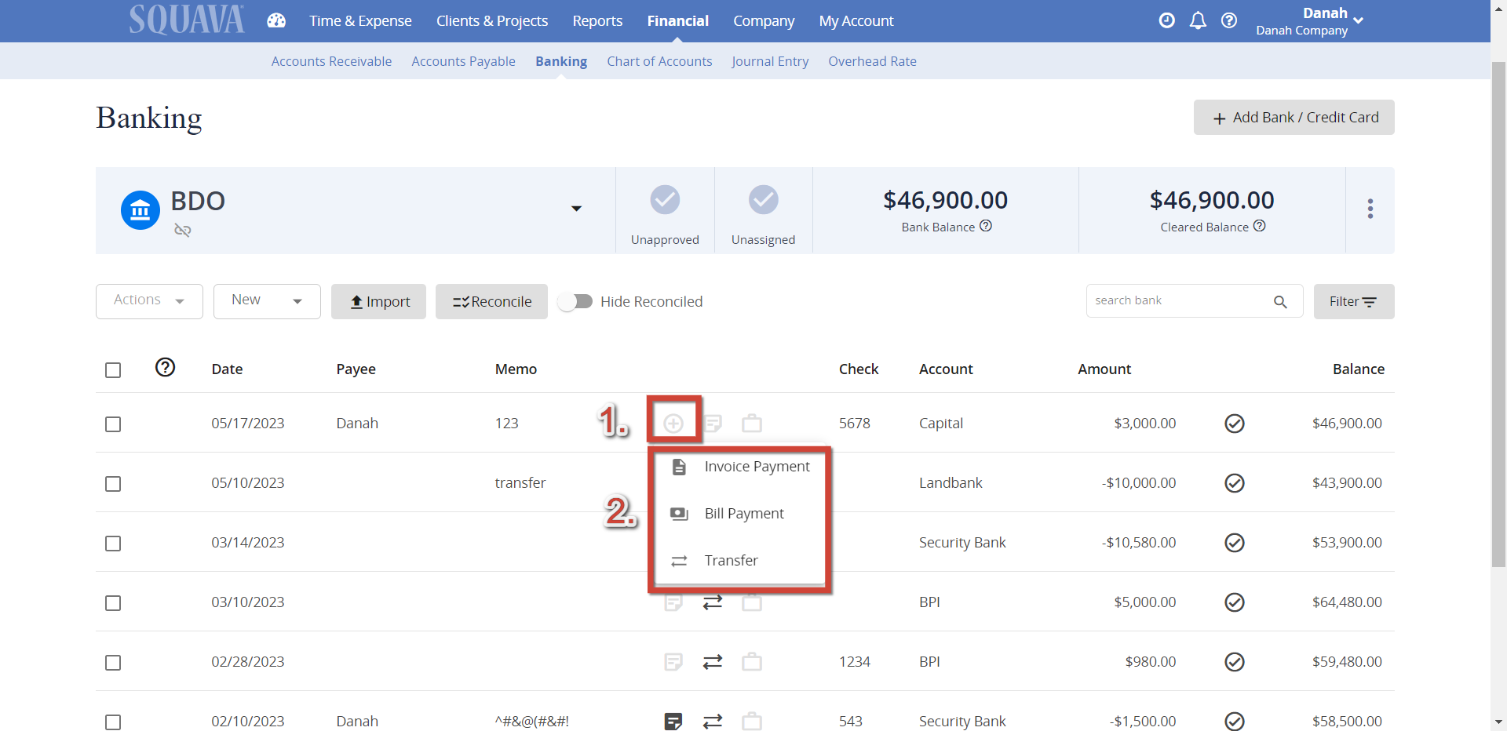Check the select-all transactions checkbox

113,369
